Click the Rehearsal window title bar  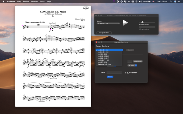(126, 15)
